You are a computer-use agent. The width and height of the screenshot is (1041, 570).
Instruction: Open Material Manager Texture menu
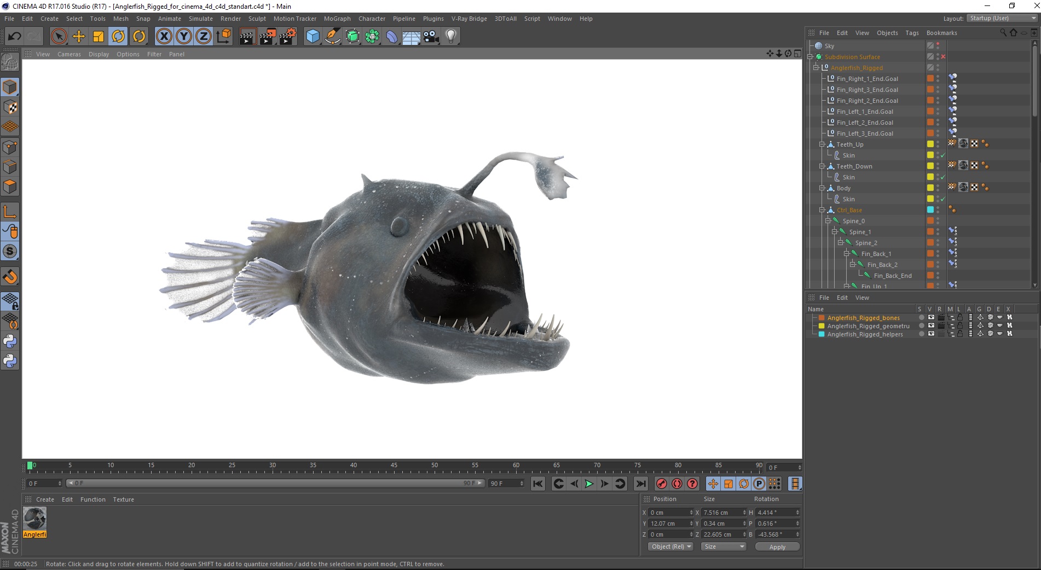click(x=123, y=499)
